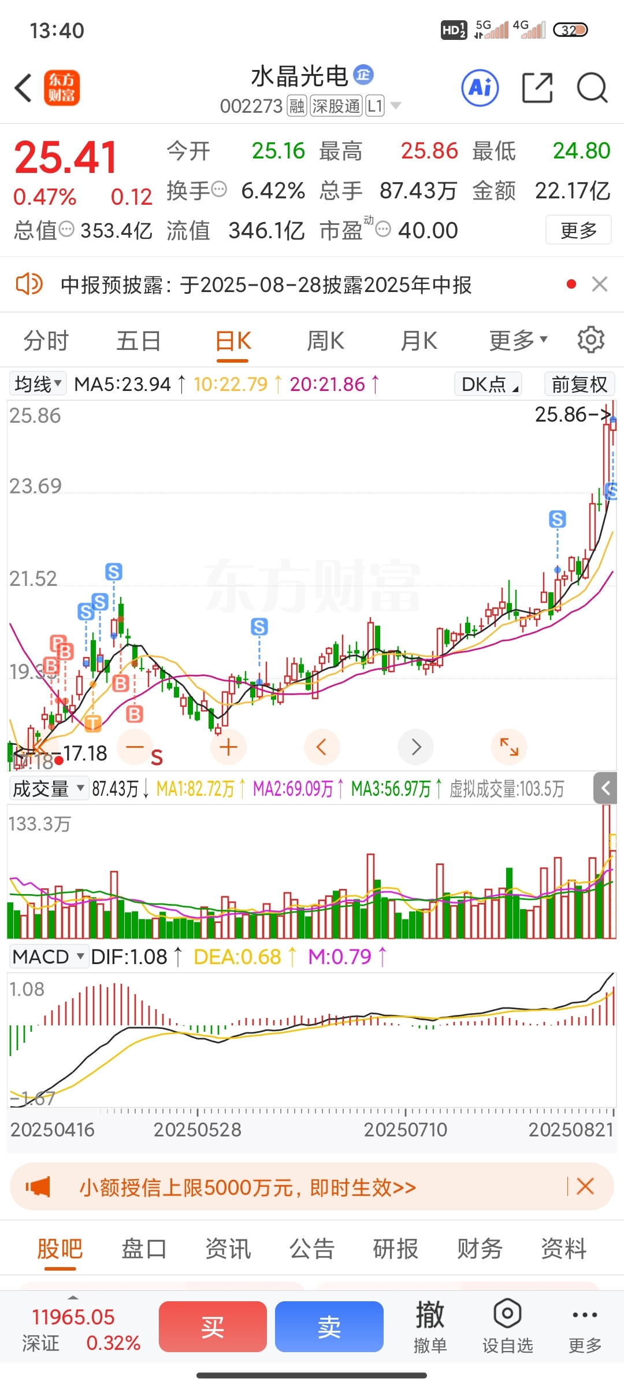Tap the speaker announcement icon
Viewport: 624px width, 1388px height.
point(29,285)
